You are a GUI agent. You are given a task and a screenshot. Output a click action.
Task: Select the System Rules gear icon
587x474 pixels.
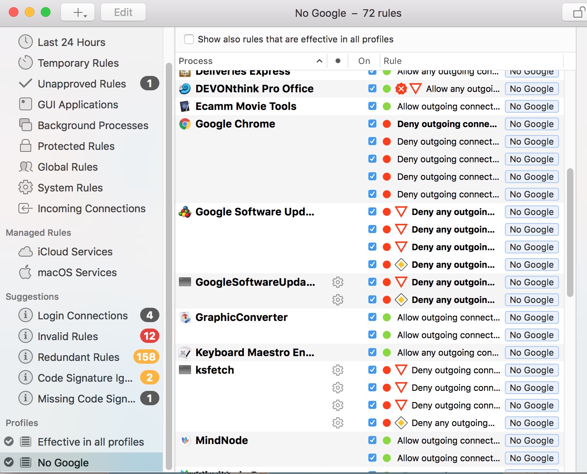click(26, 187)
